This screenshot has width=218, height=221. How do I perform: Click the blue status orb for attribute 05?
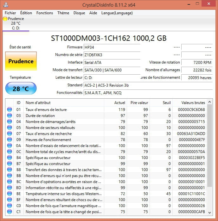click(10, 128)
